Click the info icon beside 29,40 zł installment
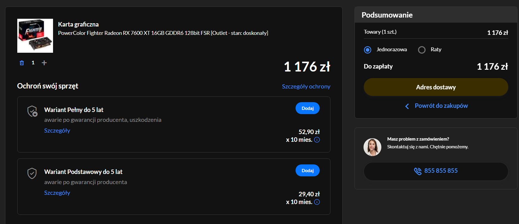This screenshot has width=519, height=224. click(x=317, y=202)
